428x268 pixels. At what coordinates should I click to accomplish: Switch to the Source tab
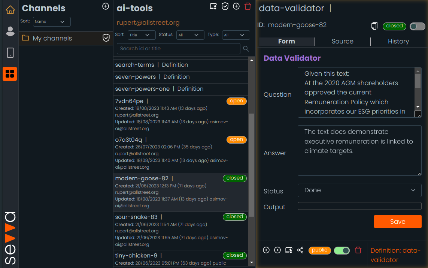342,41
